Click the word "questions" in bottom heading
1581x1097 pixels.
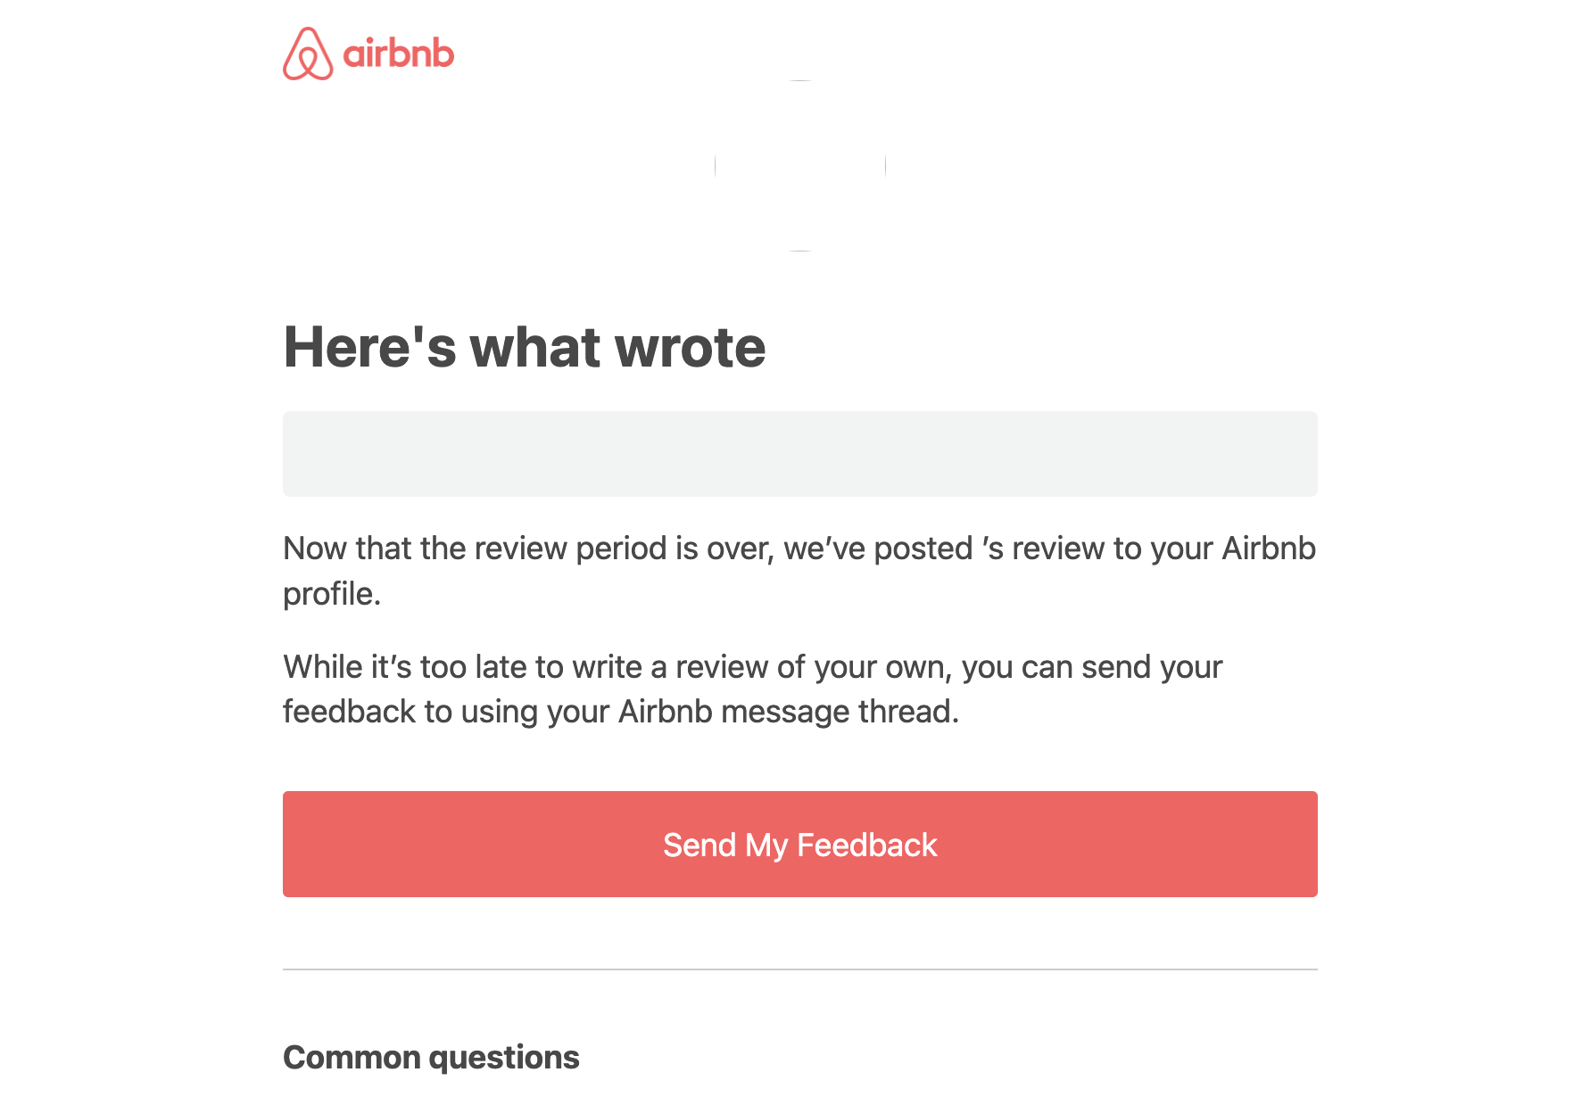click(504, 1058)
